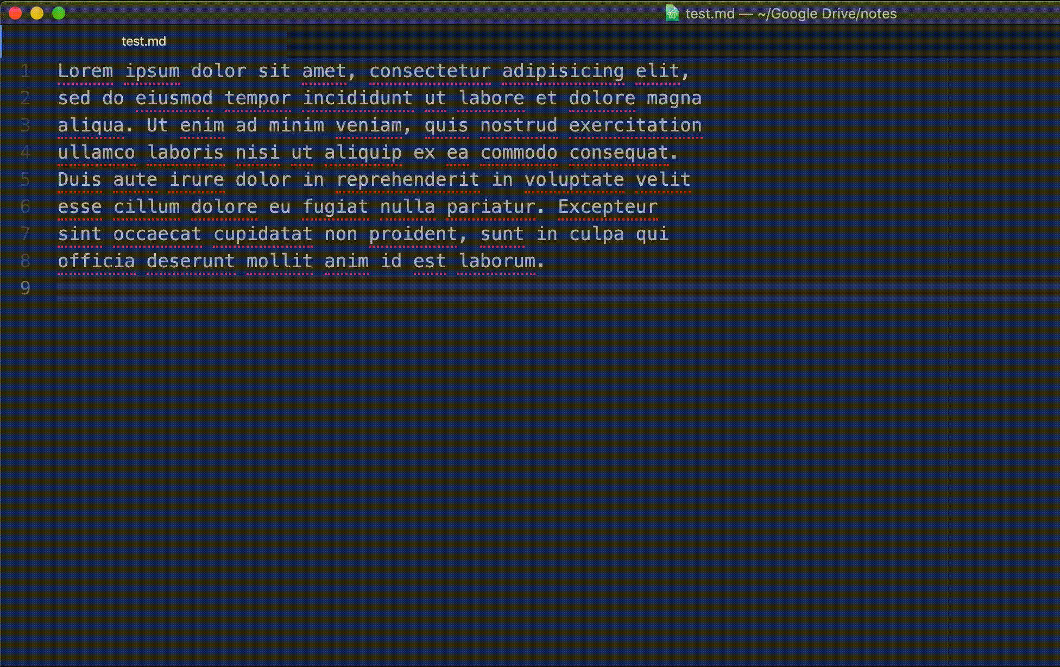This screenshot has height=667, width=1060.
Task: Click the word "Excepteur" on line 6
Action: 607,207
